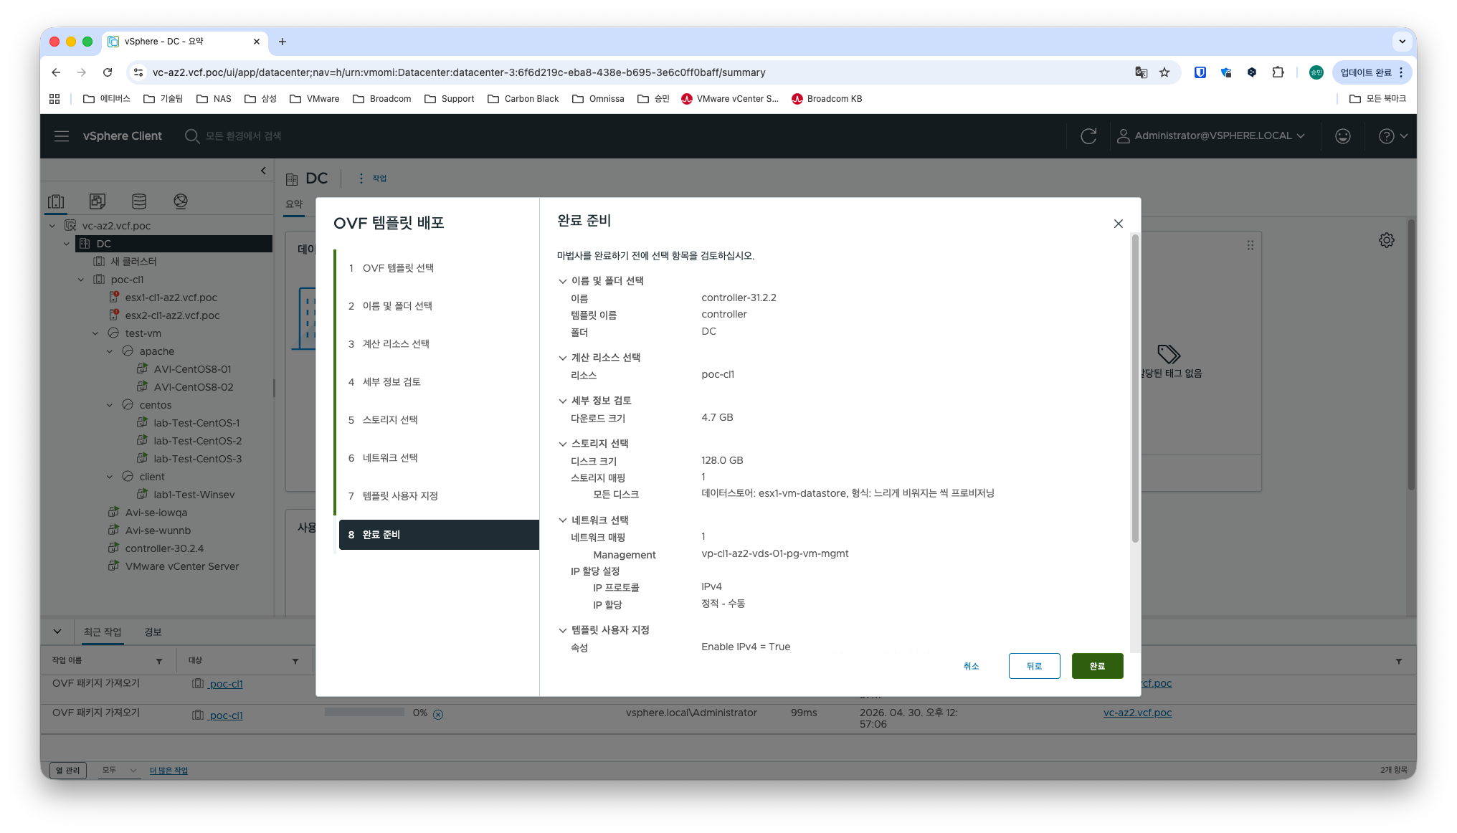
Task: Cancel the 0% OVF import task
Action: [438, 714]
